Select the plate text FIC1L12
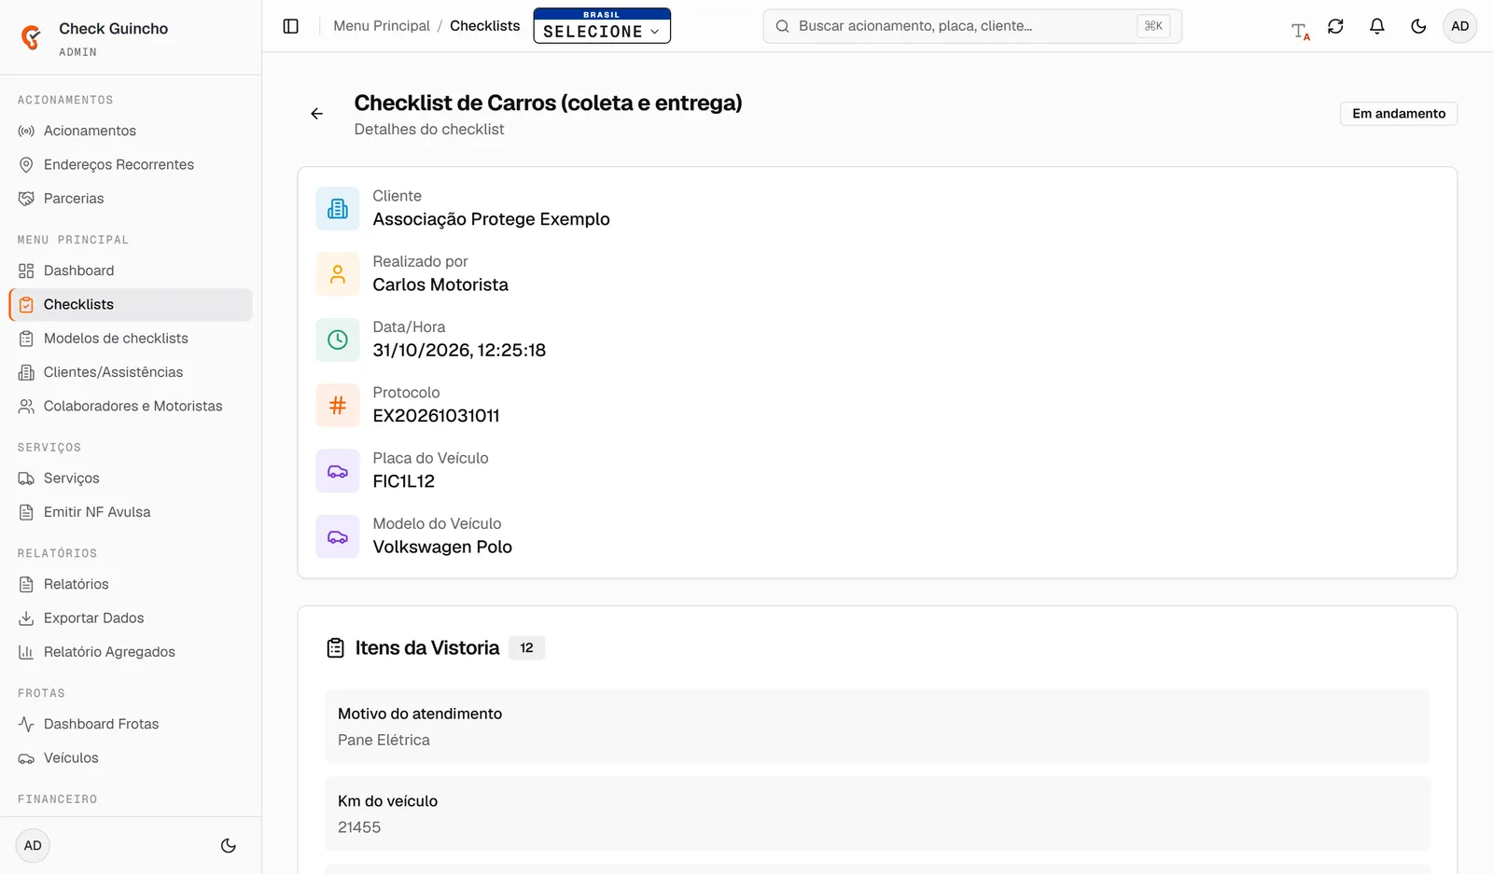Viewport: 1493px width, 874px height. pos(404,481)
